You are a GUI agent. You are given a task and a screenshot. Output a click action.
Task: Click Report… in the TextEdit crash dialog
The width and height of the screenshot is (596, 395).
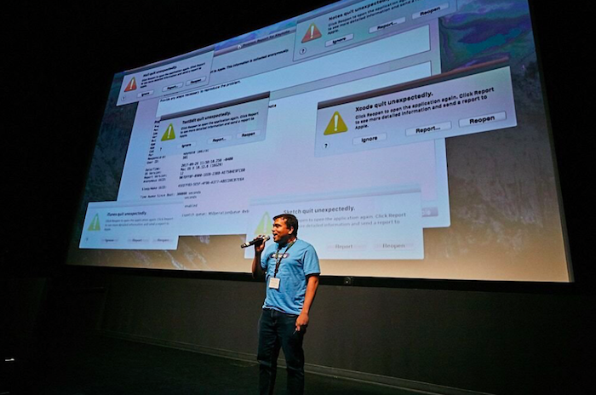[218, 138]
